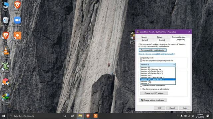Image resolution: width=213 pixels, height=119 pixels.
Task: Open the volume tray icon
Action: (193, 116)
